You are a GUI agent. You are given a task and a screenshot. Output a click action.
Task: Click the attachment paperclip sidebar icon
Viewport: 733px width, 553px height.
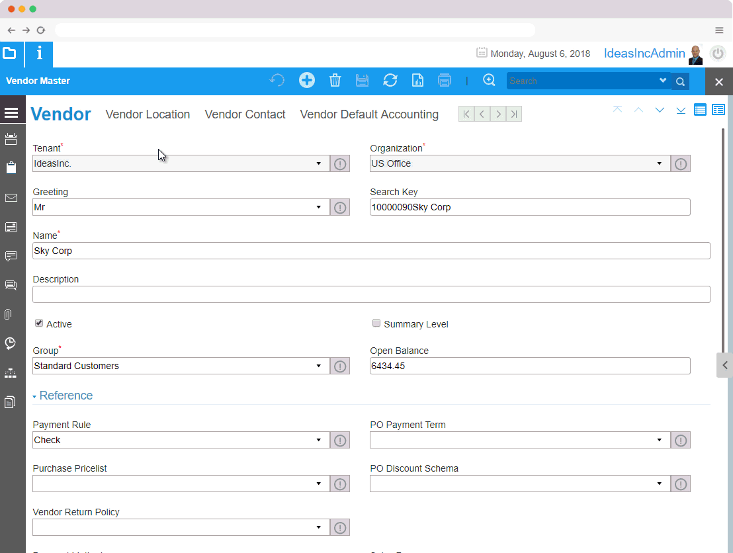click(x=10, y=314)
